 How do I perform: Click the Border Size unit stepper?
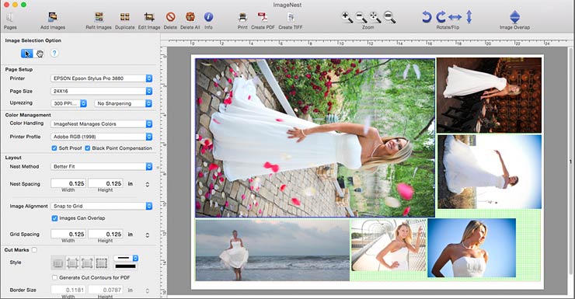(148, 291)
